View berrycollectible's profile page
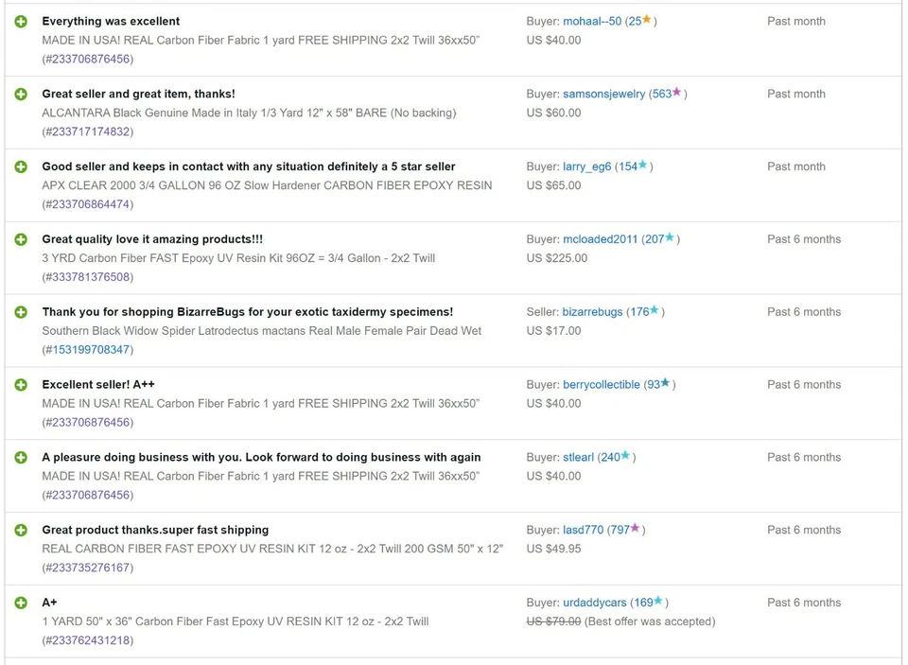 601,385
